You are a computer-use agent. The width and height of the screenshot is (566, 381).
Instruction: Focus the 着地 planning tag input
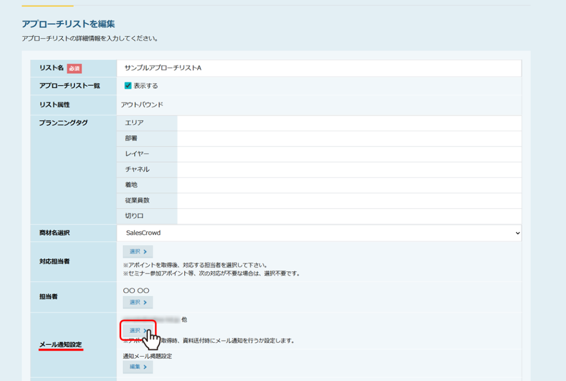click(x=348, y=185)
